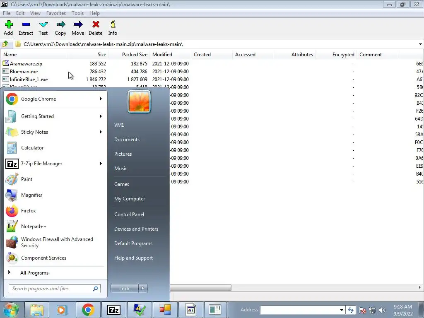Open the File menu

(x=7, y=13)
